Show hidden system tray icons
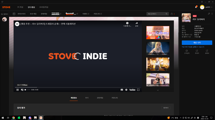This screenshot has width=215, height=120. pos(181,118)
